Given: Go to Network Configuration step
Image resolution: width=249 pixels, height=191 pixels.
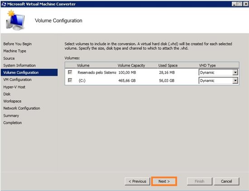Looking at the screenshot, I should pos(22,108).
